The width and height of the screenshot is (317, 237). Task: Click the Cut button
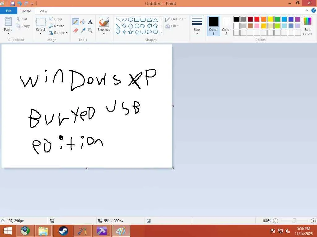coord(22,19)
